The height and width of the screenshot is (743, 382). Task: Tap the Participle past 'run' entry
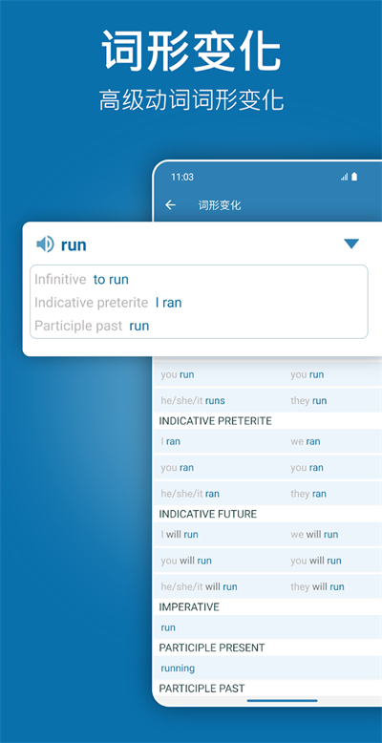138,326
